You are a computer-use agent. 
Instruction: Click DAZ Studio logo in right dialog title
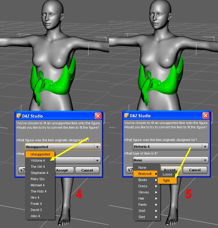(x=127, y=116)
